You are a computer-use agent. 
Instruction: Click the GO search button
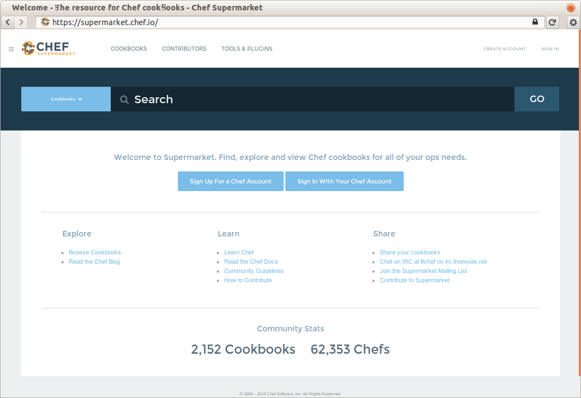coord(537,99)
